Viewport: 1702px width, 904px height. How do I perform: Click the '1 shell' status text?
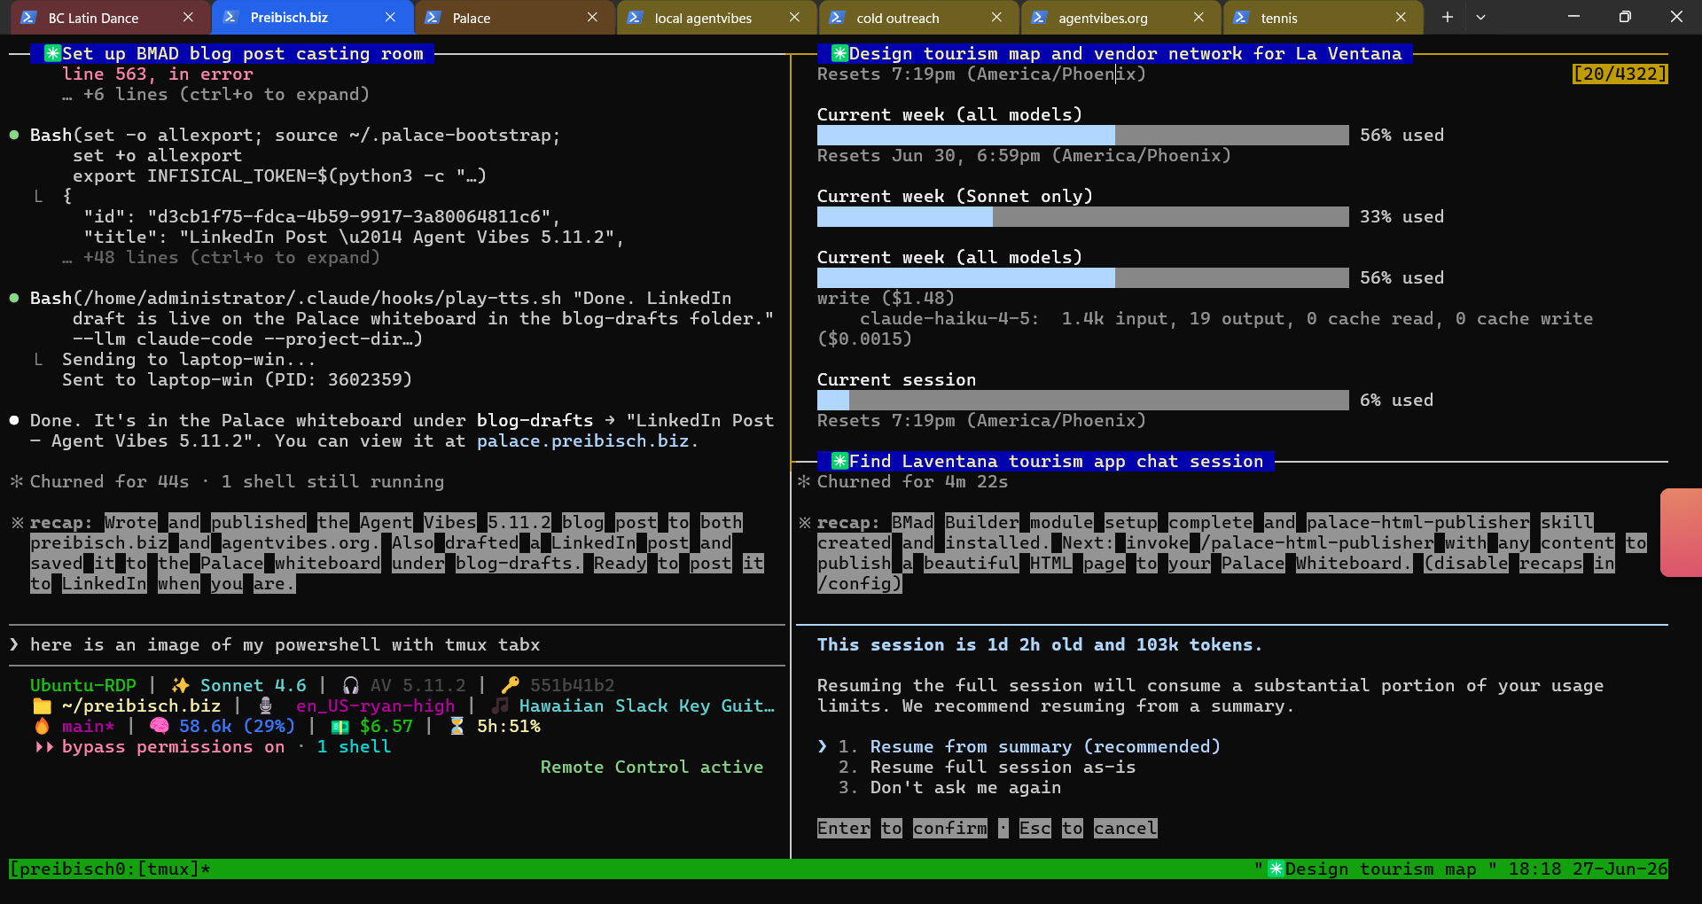pyautogui.click(x=354, y=746)
